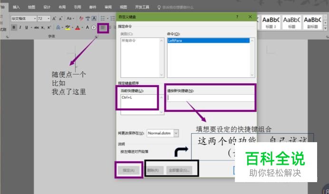Image resolution: width=329 pixels, height=194 pixels.
Task: Decrease font size with the small A button
Action: [61, 19]
